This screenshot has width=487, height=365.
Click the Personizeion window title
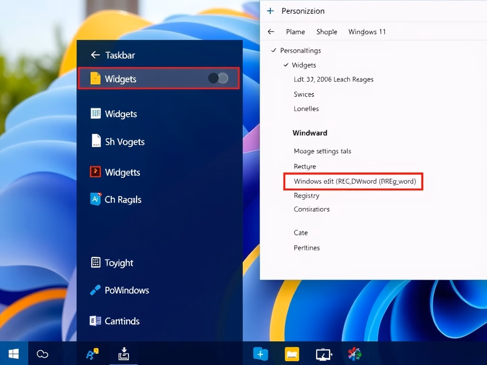pos(303,11)
